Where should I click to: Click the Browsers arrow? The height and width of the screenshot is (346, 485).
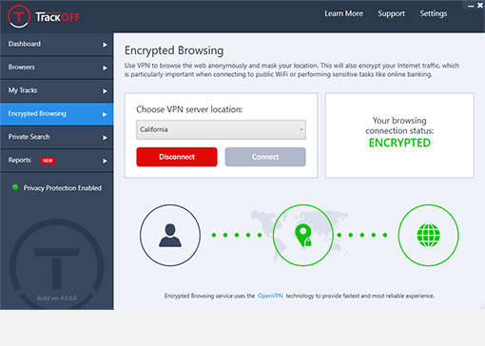point(105,67)
